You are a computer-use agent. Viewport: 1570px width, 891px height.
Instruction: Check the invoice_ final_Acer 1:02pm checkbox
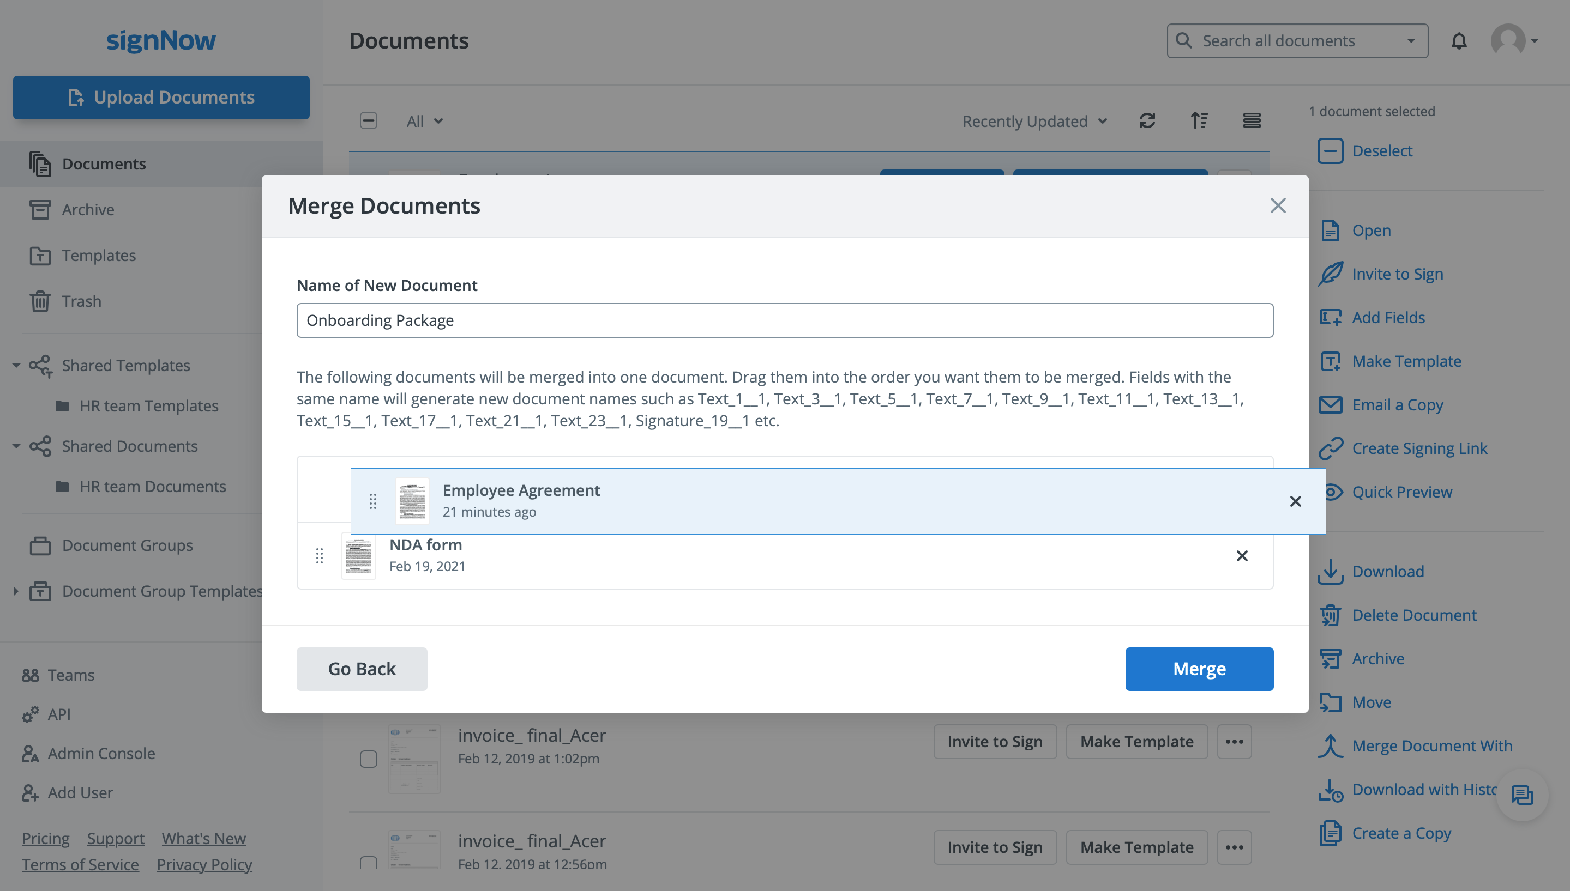pos(369,760)
